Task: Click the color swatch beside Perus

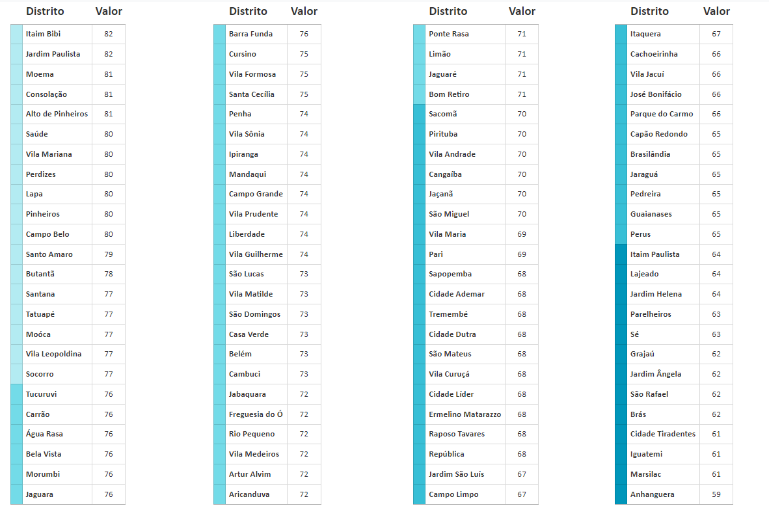Action: (x=621, y=234)
